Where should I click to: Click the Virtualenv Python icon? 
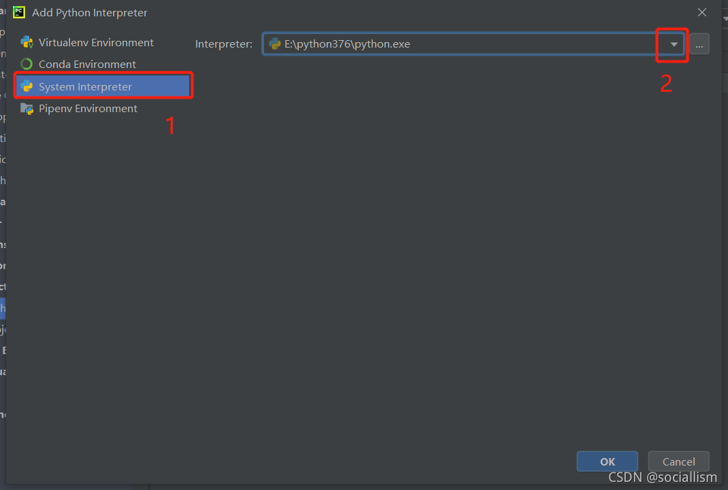coord(27,43)
